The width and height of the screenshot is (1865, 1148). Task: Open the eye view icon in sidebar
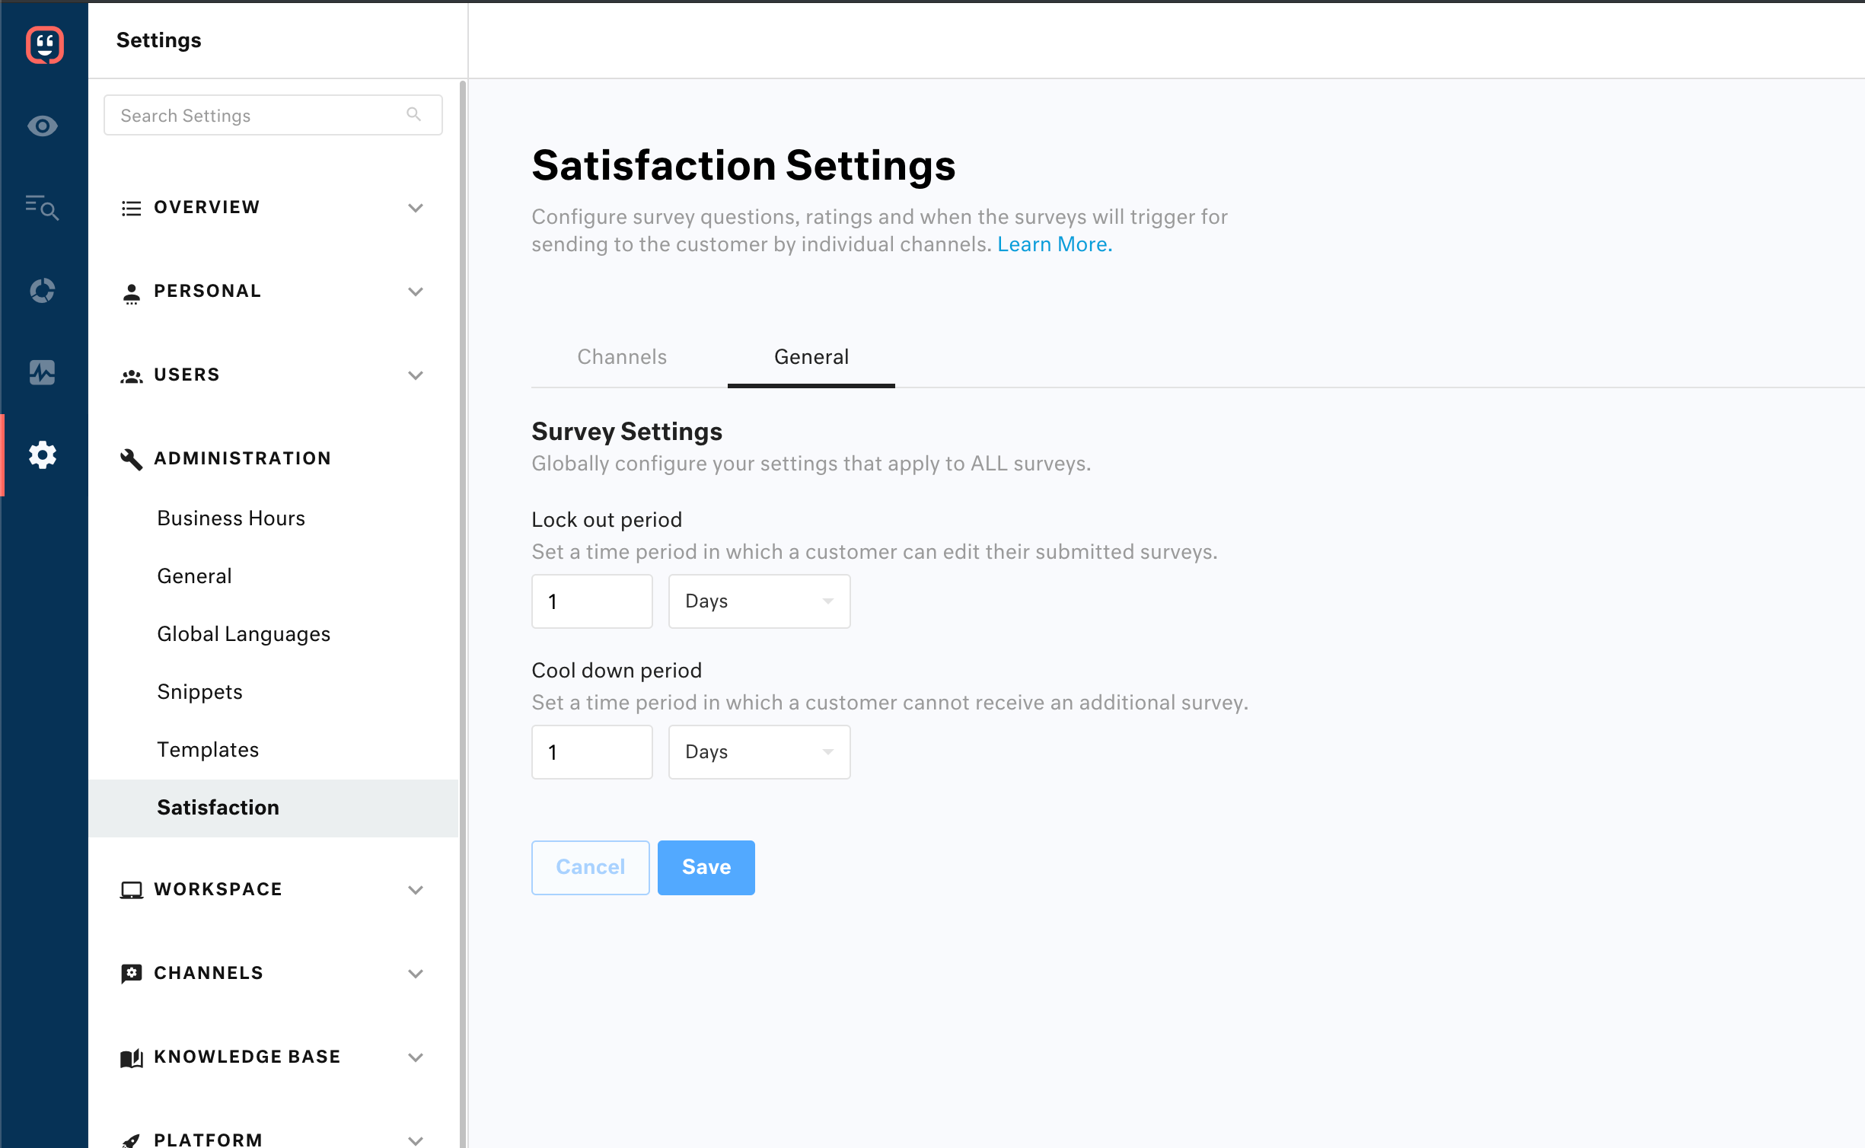[x=43, y=126]
